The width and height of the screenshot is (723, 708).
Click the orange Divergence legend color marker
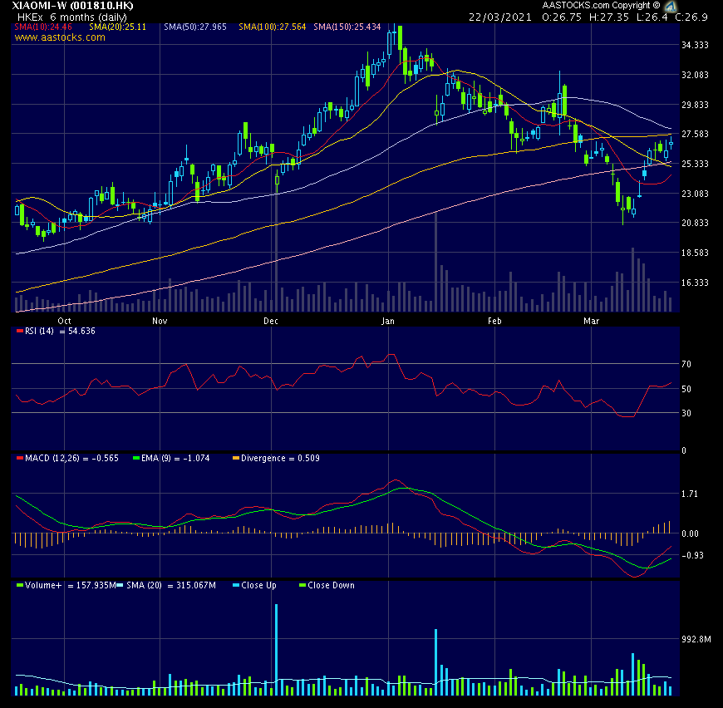tap(236, 458)
